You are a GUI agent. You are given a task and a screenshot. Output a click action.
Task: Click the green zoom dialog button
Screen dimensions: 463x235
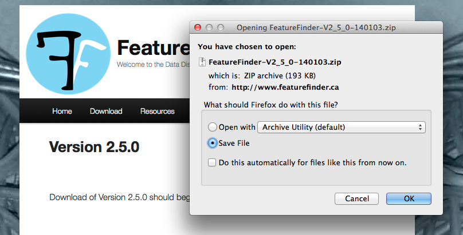coord(221,27)
